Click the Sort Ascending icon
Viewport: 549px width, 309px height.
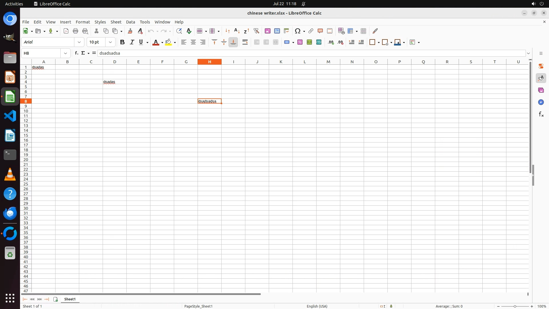[237, 31]
